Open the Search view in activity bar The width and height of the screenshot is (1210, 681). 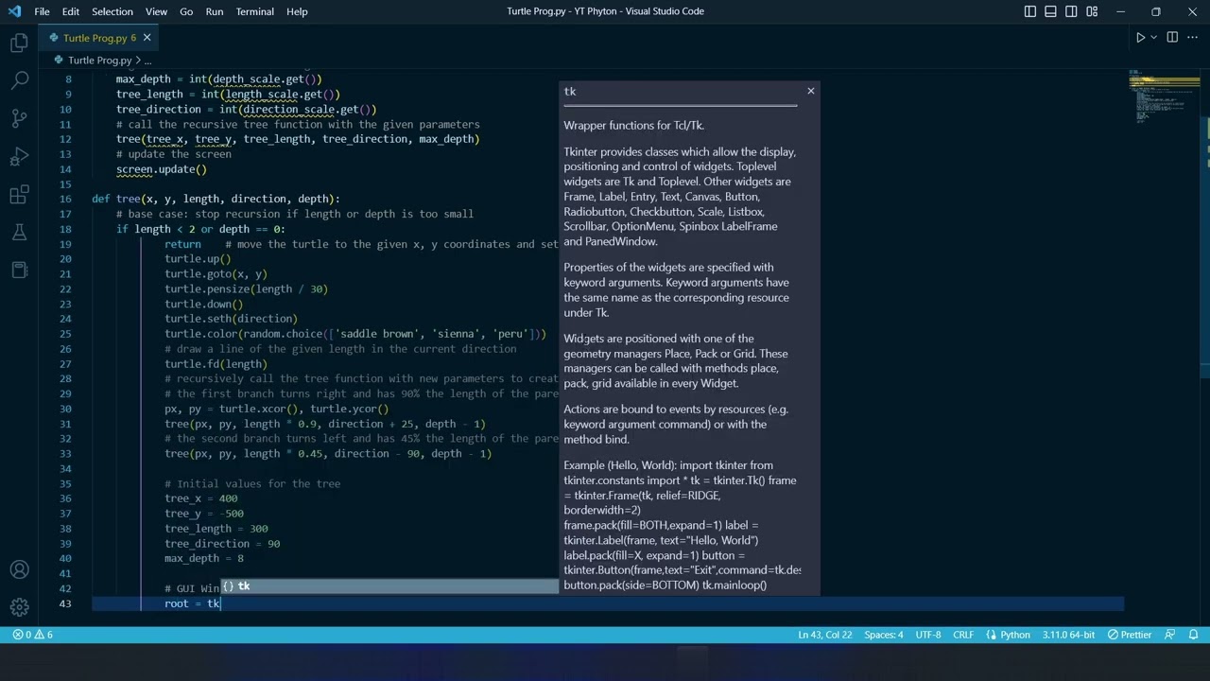click(x=19, y=80)
